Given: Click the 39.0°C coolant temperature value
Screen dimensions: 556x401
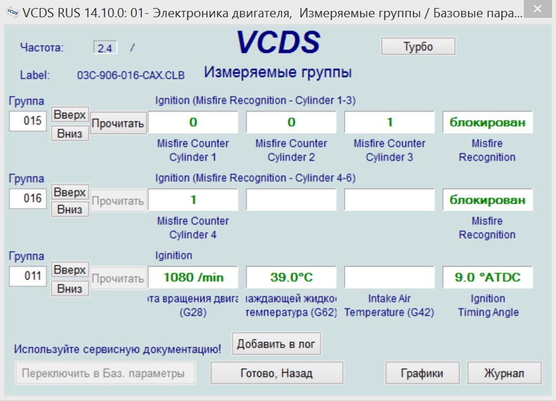Looking at the screenshot, I should pos(291,277).
